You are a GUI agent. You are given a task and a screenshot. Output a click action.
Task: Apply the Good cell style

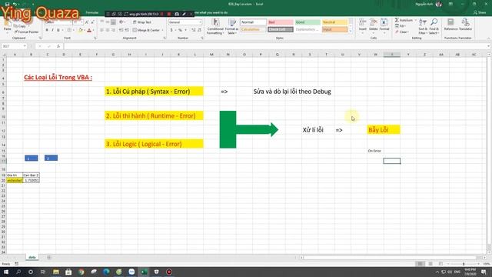[307, 22]
